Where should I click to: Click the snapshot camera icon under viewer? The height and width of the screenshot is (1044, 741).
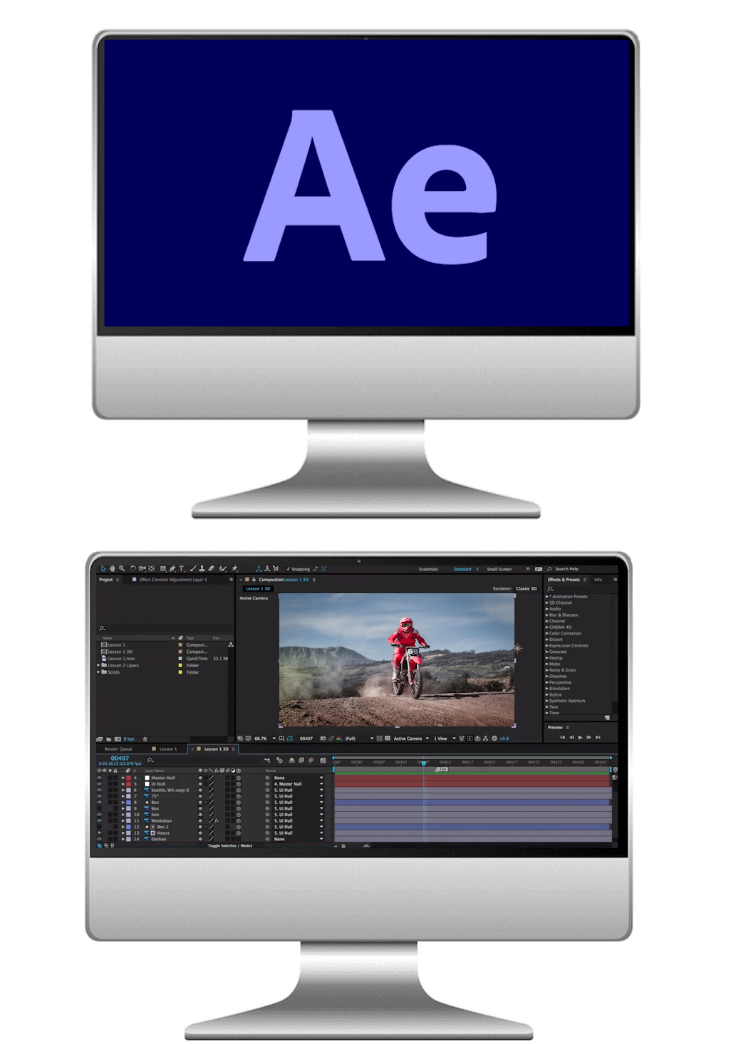tap(323, 738)
